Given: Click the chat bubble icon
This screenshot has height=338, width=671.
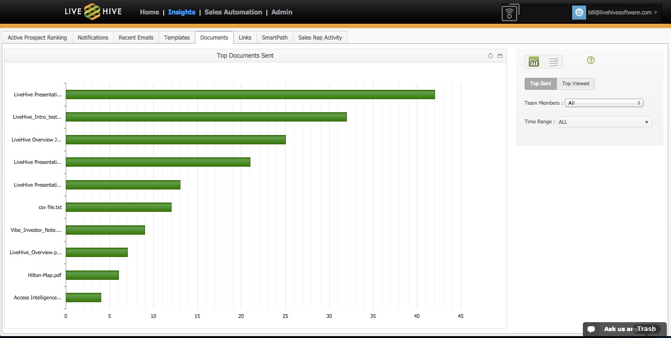Looking at the screenshot, I should tap(591, 329).
